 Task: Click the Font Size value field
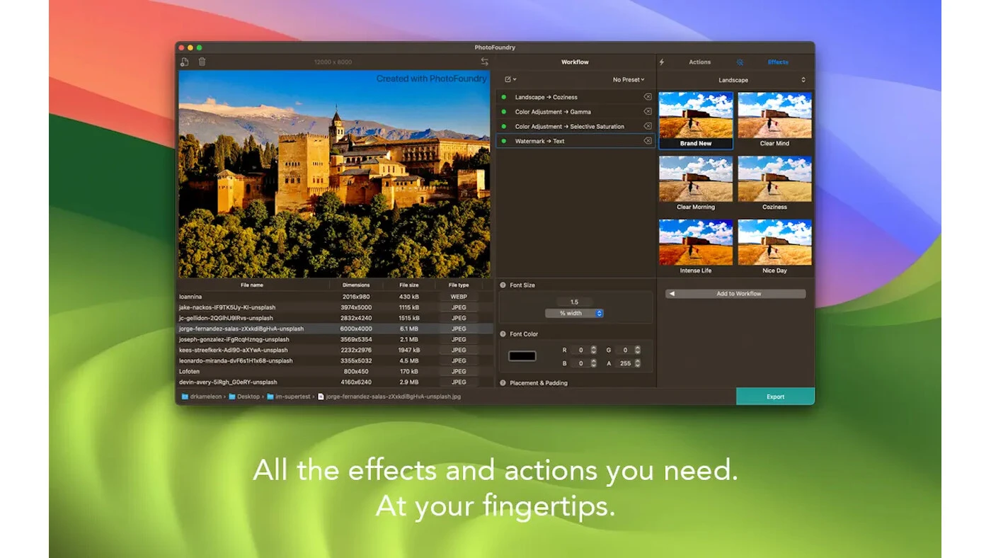pyautogui.click(x=574, y=302)
